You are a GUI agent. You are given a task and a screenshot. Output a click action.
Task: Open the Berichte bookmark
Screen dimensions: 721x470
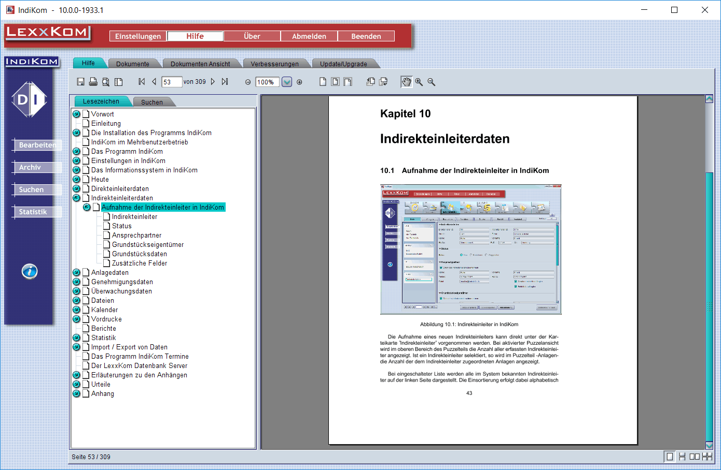click(x=104, y=328)
